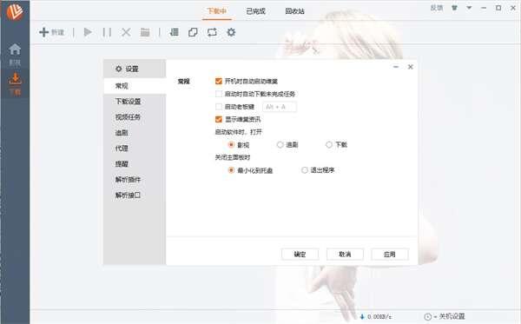Click the pause download icon
Screen dimensions: 521x324
coord(107,32)
